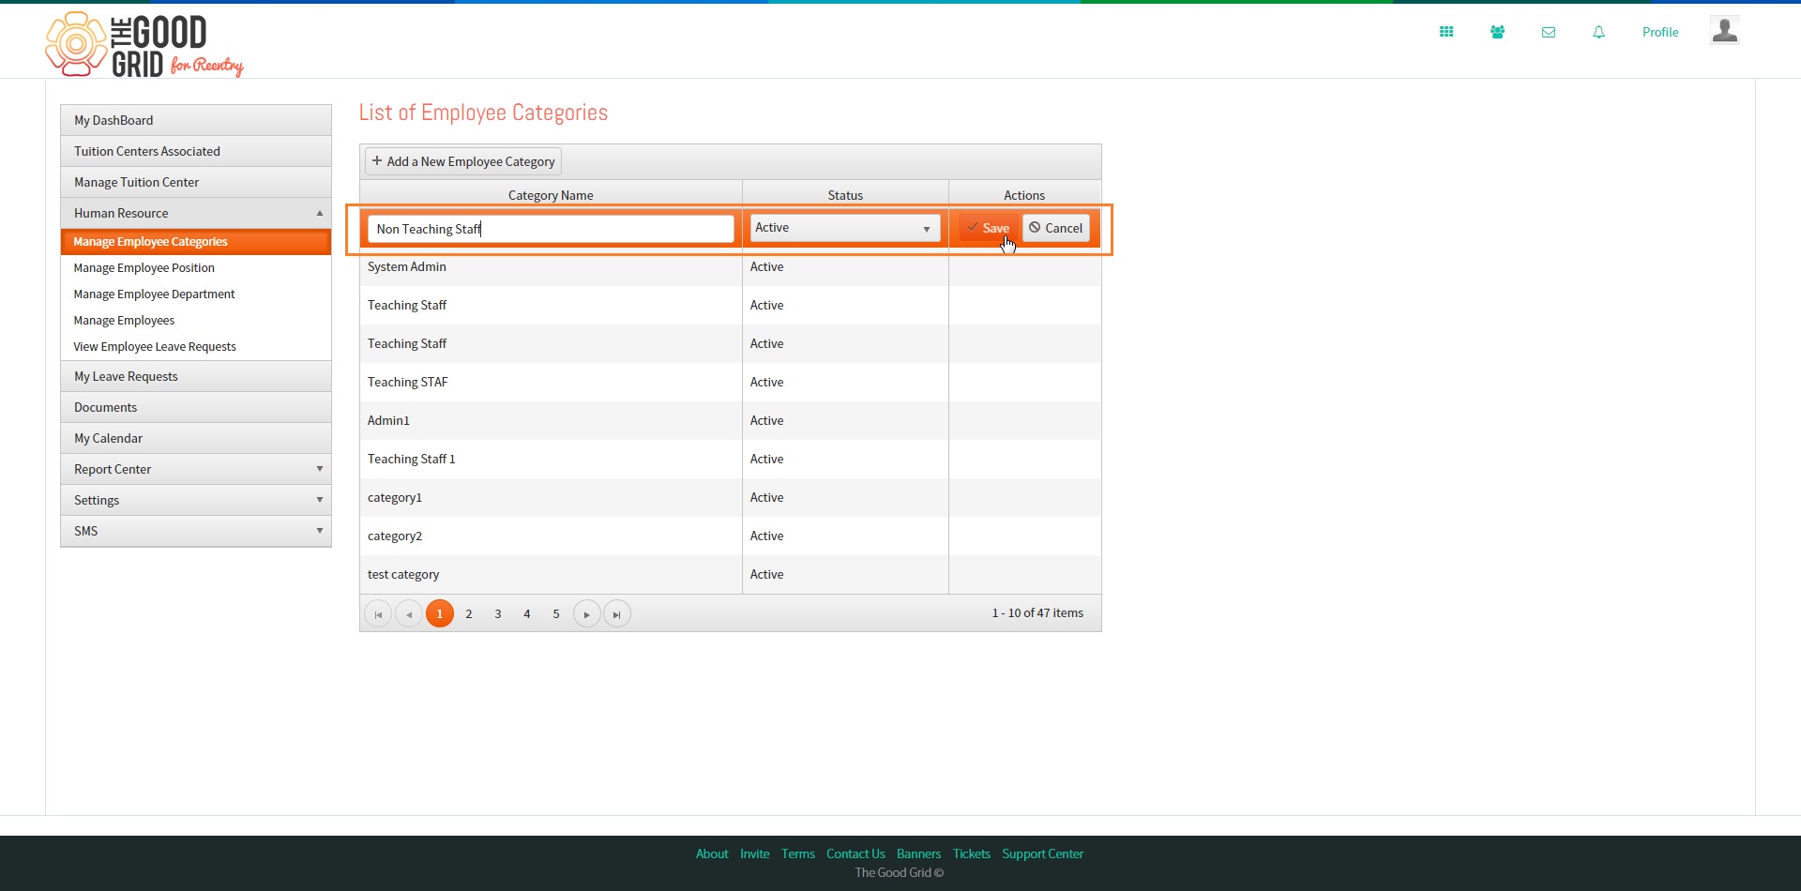Open the Banners footer link

point(918,854)
